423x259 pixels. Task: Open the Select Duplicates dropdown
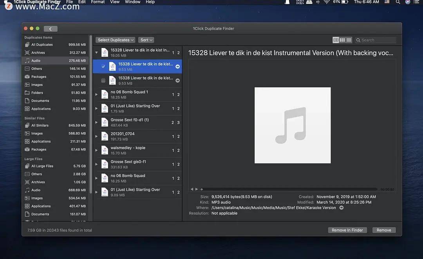115,40
